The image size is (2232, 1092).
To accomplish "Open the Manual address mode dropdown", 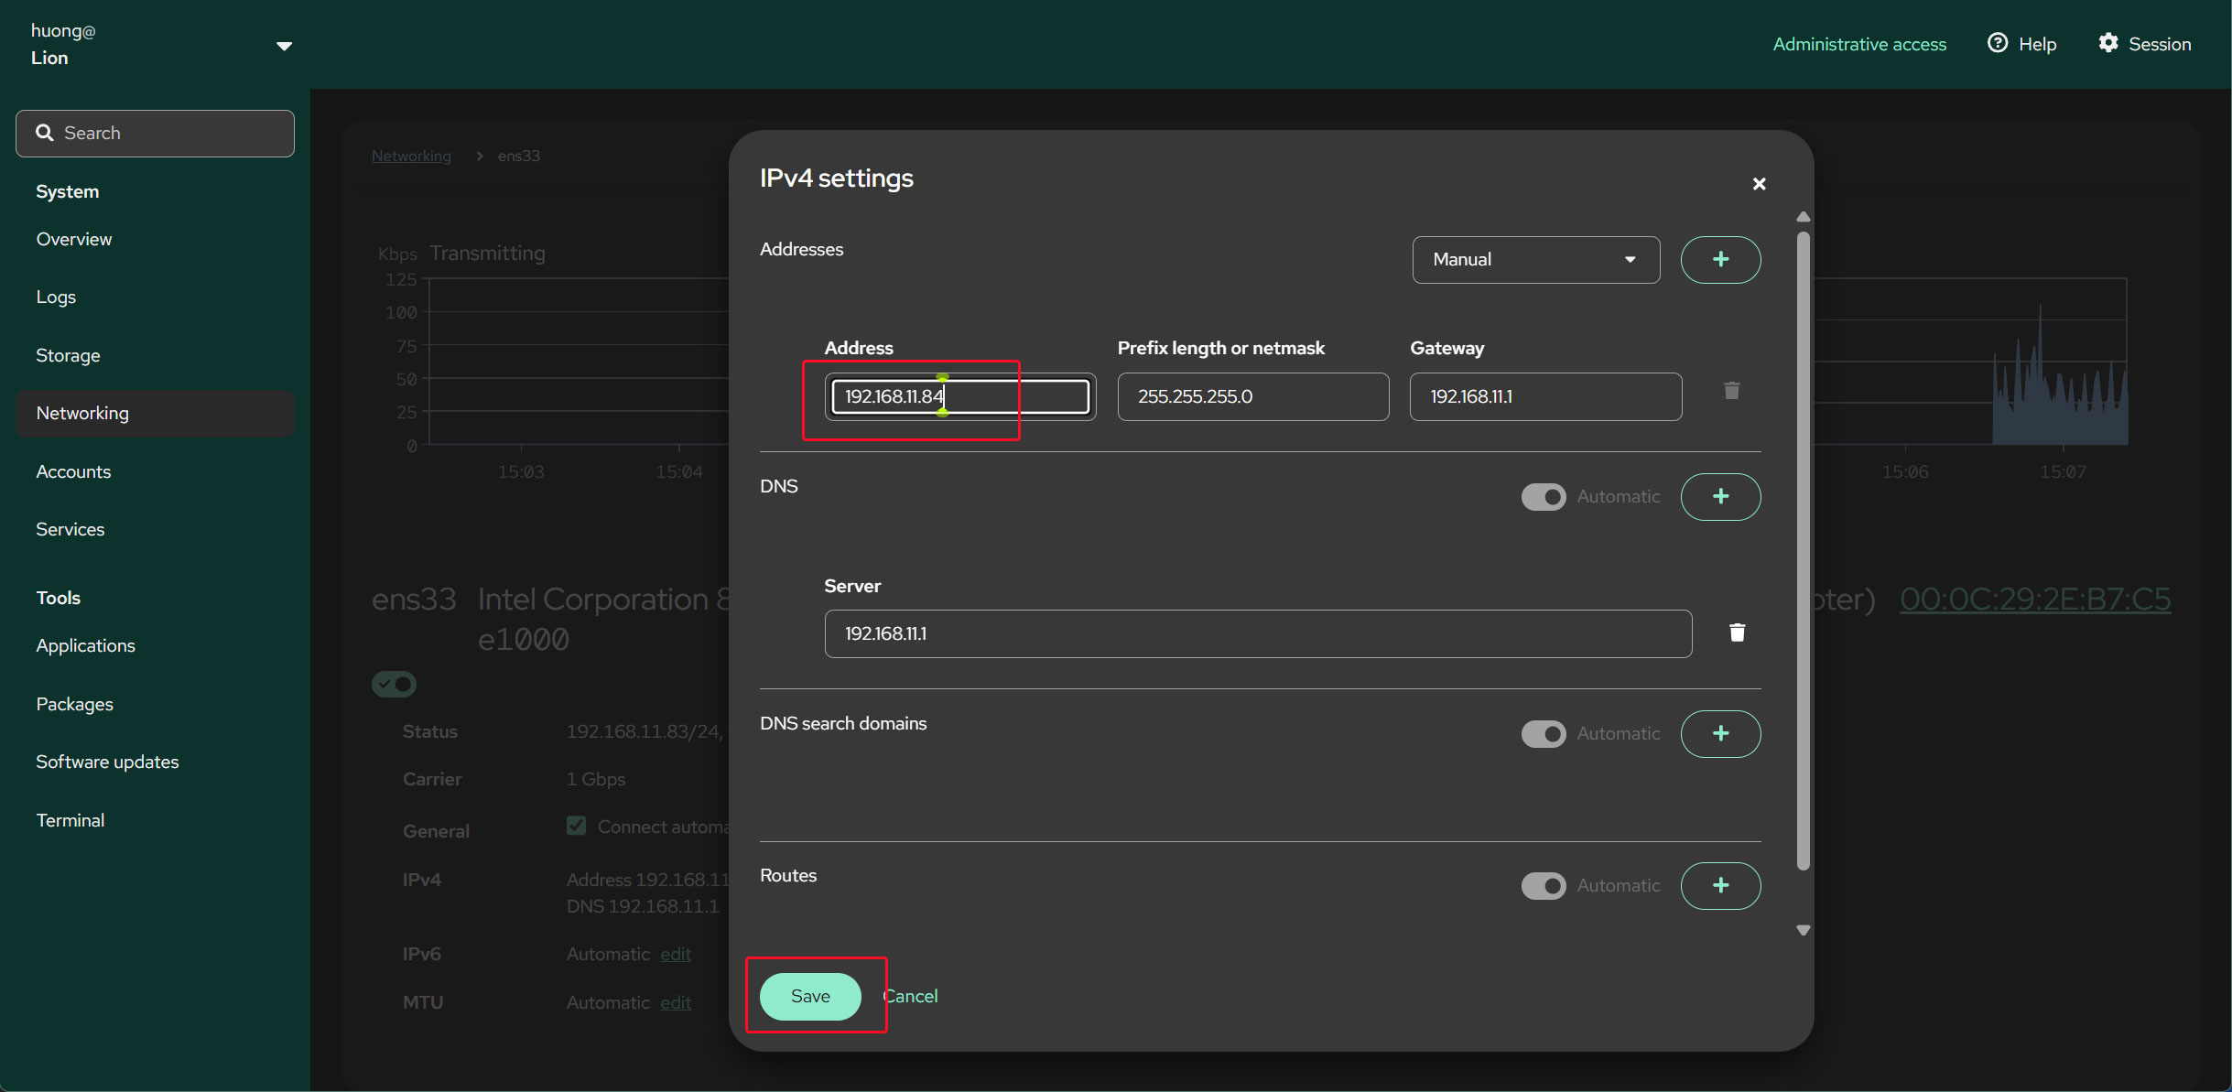I will (x=1535, y=260).
